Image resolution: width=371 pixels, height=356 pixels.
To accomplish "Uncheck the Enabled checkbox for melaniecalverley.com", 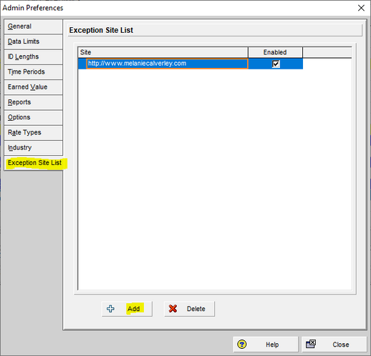I will click(276, 64).
